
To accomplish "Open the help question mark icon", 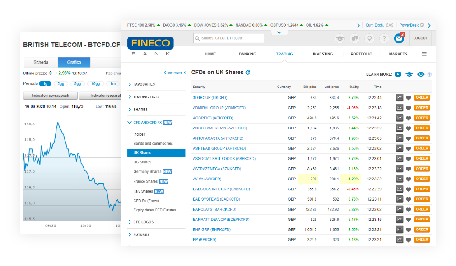I will [384, 38].
